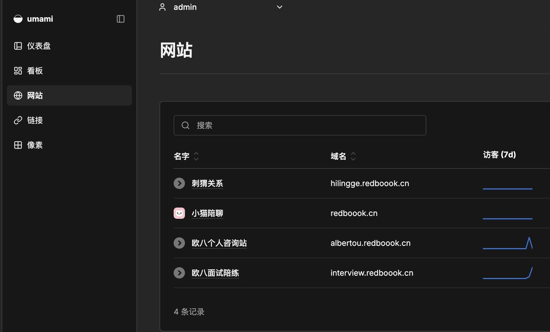This screenshot has width=550, height=332.
Task: Sort the table by 名字 column arrows
Action: click(x=196, y=156)
